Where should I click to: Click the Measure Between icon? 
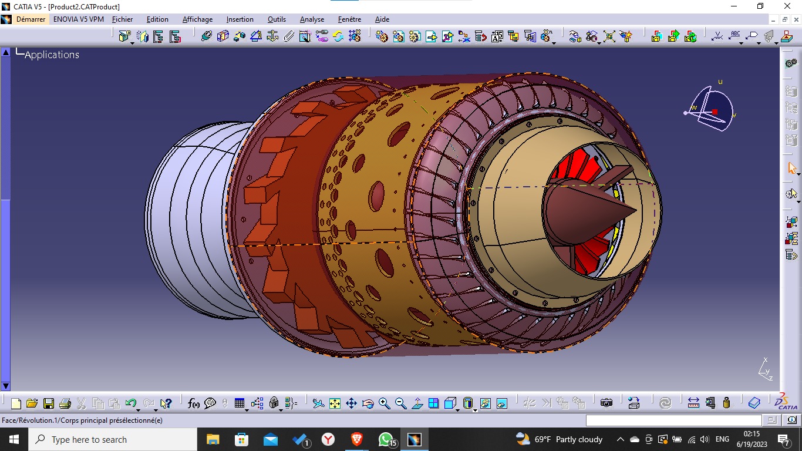coord(693,403)
